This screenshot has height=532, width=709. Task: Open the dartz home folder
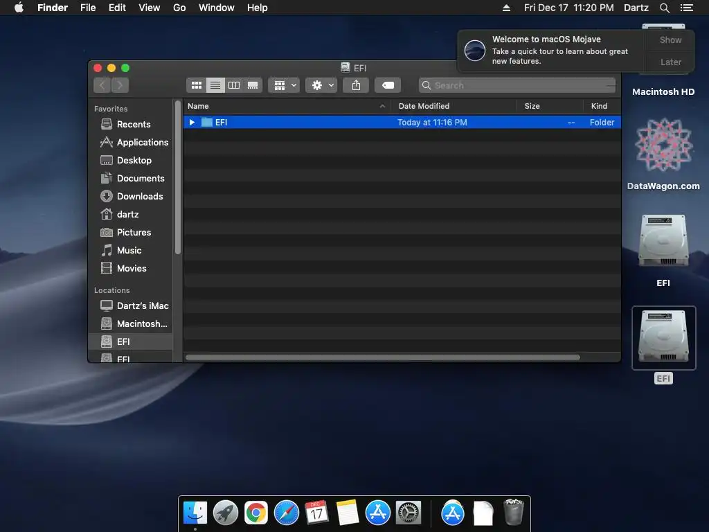coord(131,215)
